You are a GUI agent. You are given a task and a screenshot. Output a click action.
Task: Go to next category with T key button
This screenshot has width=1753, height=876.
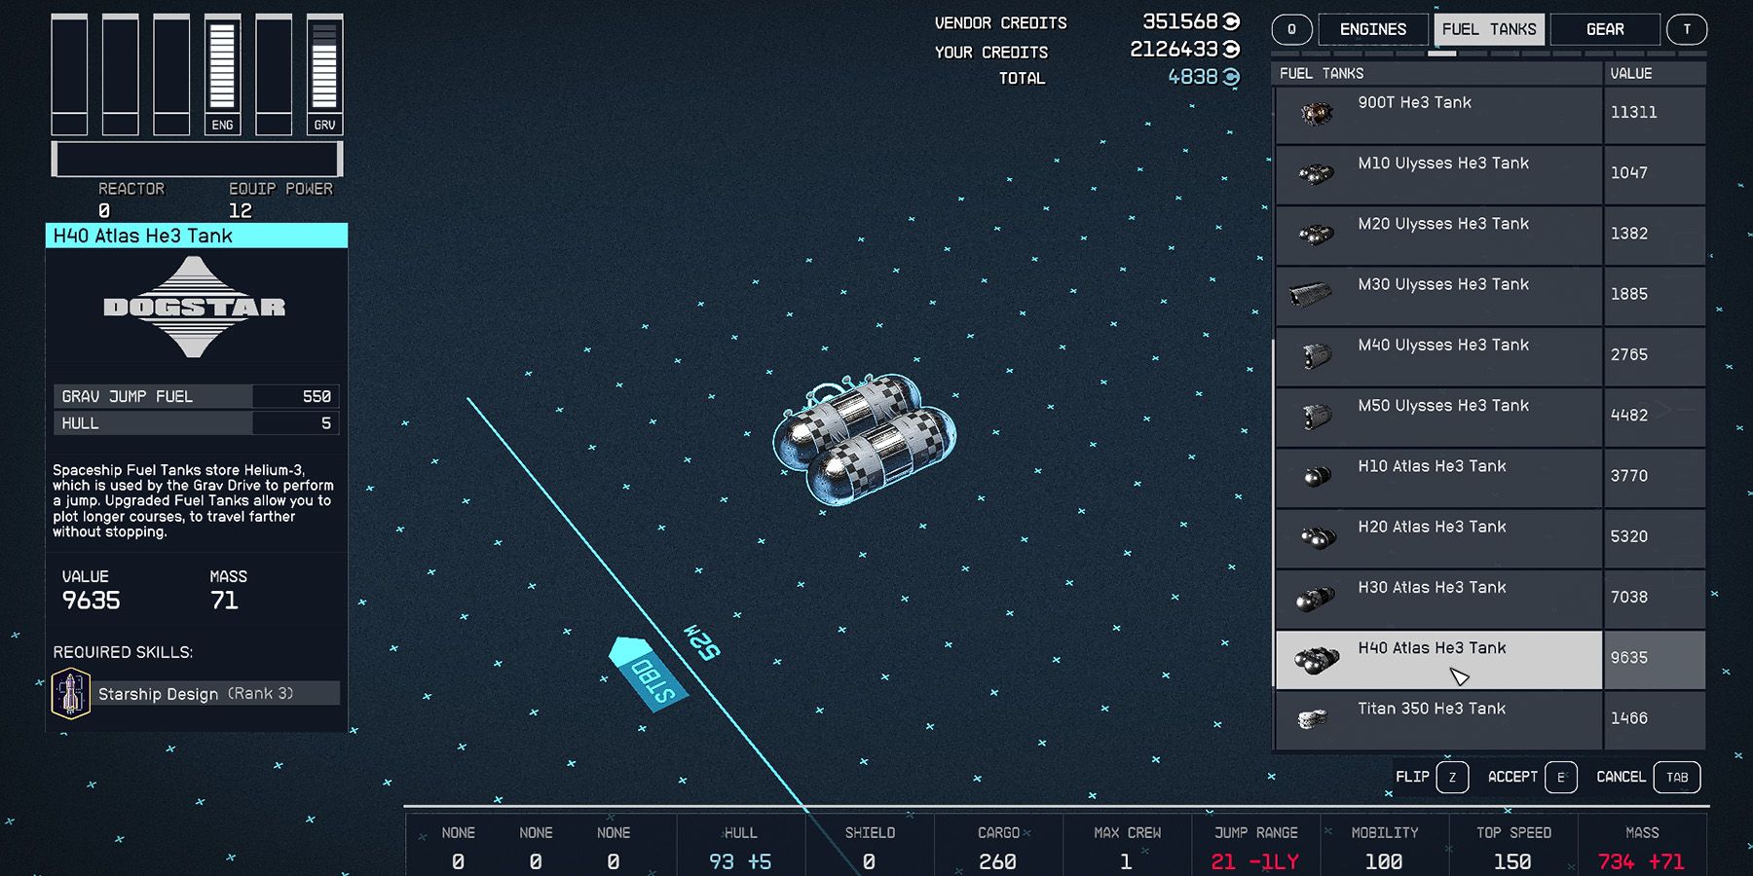(x=1687, y=29)
